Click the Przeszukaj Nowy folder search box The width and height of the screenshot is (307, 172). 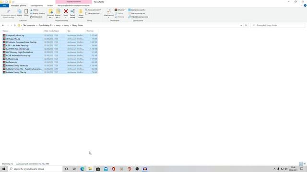pos(278,25)
